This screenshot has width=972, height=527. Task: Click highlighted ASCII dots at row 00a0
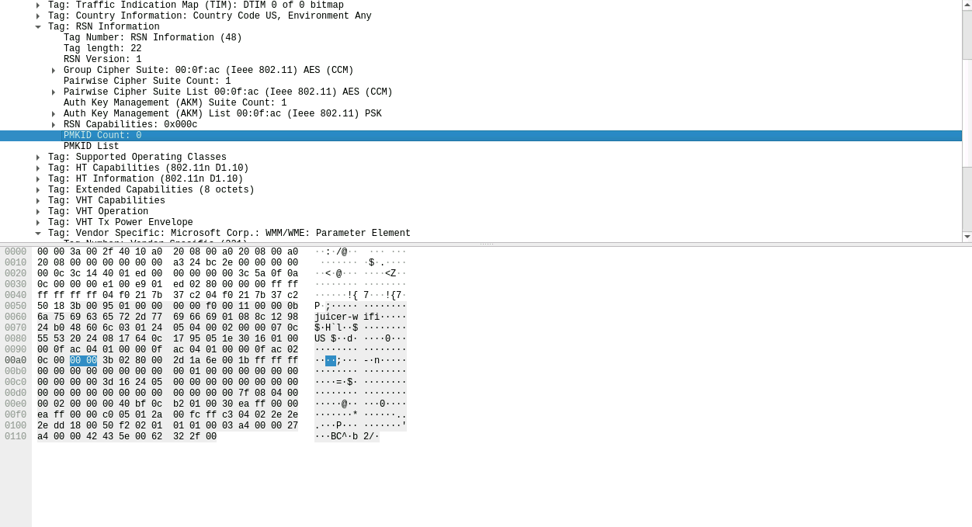coord(331,360)
